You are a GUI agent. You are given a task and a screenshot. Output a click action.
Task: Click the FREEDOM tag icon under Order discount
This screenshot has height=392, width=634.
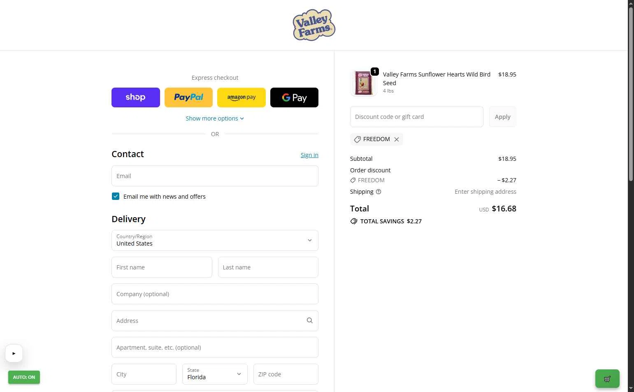(x=353, y=180)
